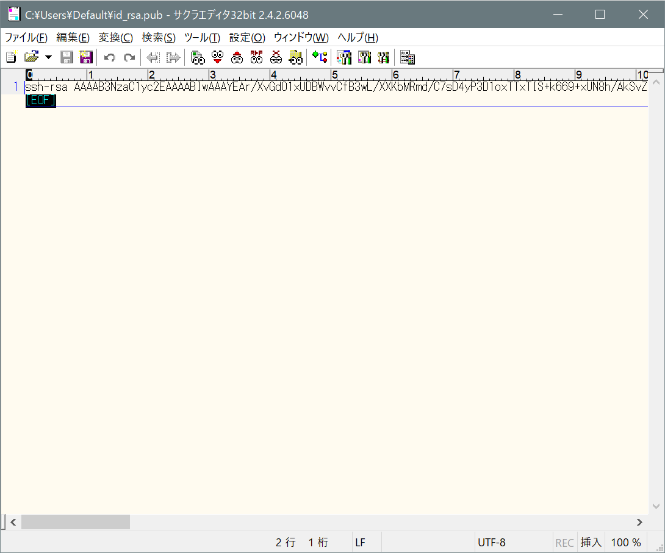Open type settings list icon
This screenshot has width=665, height=553.
click(x=344, y=57)
